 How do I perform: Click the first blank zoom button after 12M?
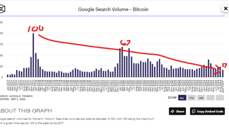(210, 98)
